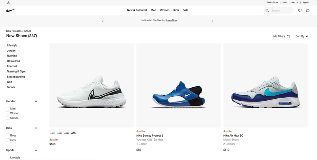Choose the dark colourway shoe swatch
Viewport: 317px width, 160px height.
click(x=73, y=132)
